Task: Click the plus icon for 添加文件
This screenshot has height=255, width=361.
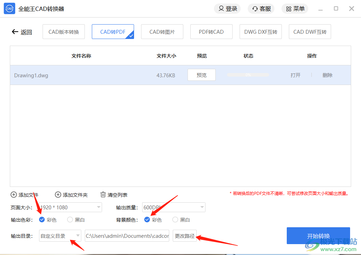Action: point(14,195)
